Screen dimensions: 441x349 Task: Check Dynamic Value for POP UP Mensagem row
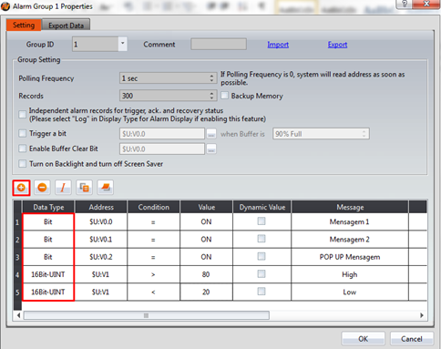262,256
